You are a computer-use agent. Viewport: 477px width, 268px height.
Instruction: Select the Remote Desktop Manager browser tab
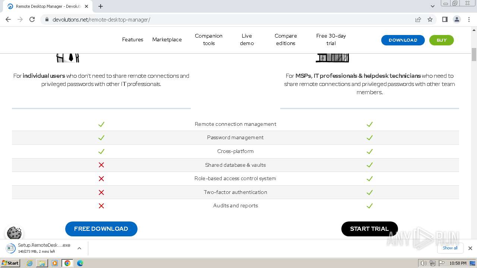point(48,6)
